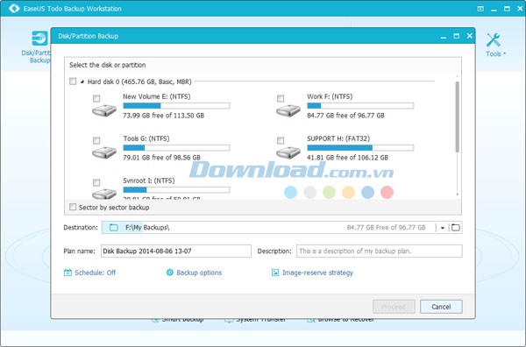The height and width of the screenshot is (347, 526).
Task: Click New Volume E: drive icon
Action: click(104, 110)
